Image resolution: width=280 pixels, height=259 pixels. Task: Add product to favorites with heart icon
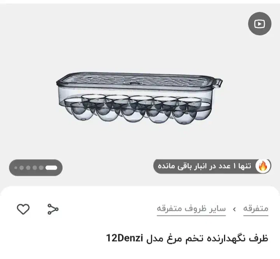click(23, 209)
